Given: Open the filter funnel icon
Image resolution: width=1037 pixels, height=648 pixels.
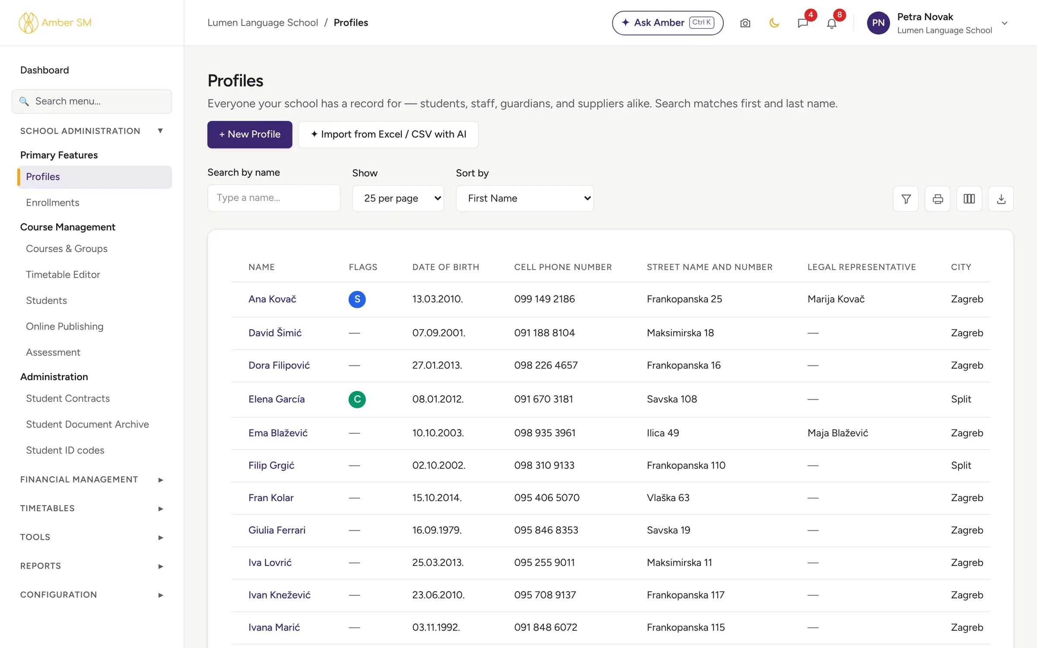Looking at the screenshot, I should click(906, 199).
